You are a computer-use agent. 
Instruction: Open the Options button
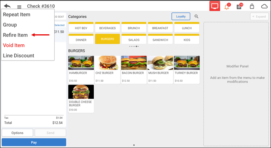17,133
